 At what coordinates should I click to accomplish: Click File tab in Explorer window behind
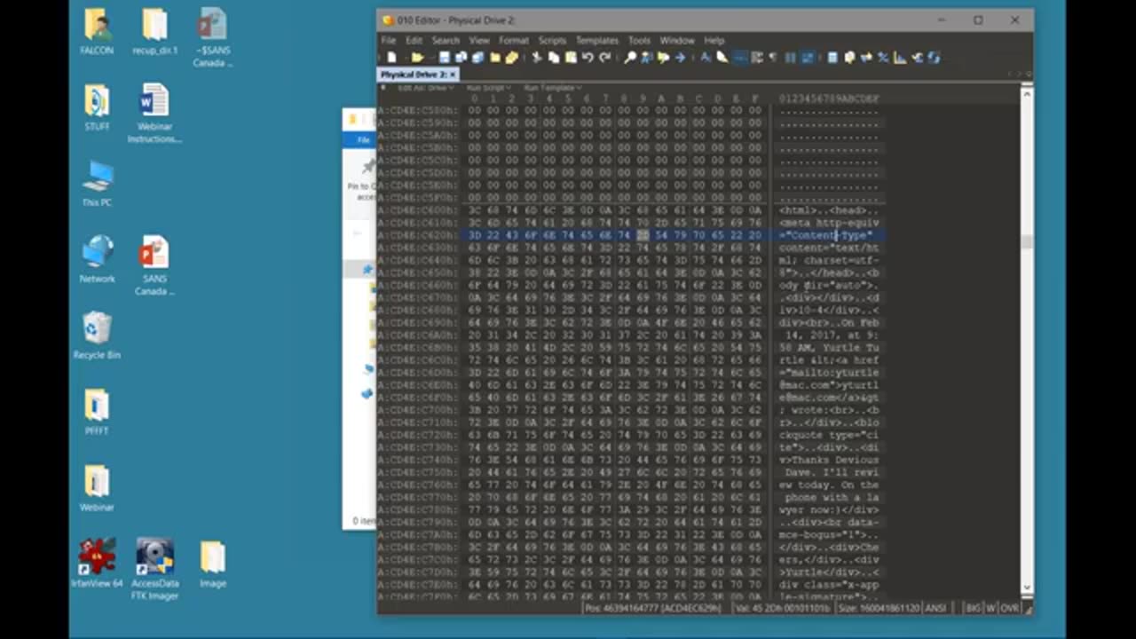363,140
